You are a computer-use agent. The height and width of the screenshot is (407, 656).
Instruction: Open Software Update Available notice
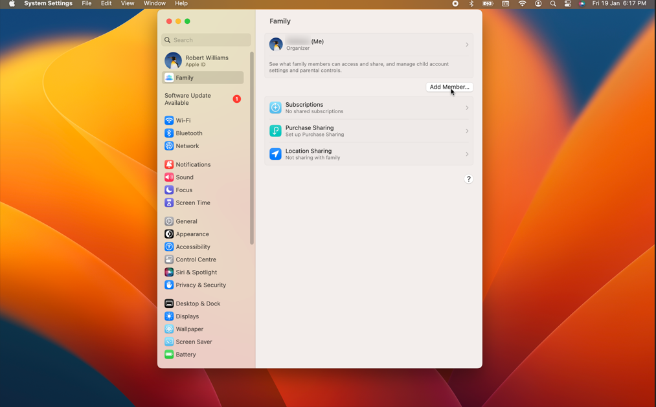[203, 99]
